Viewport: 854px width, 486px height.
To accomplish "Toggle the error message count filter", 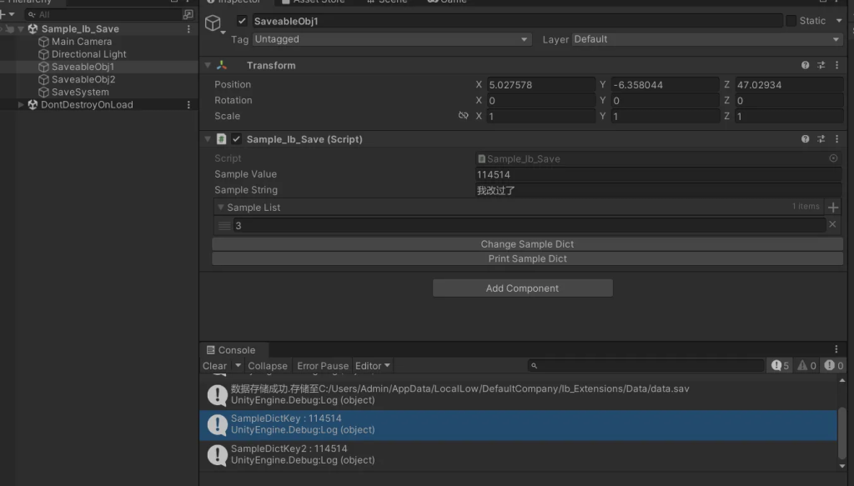I will (834, 366).
